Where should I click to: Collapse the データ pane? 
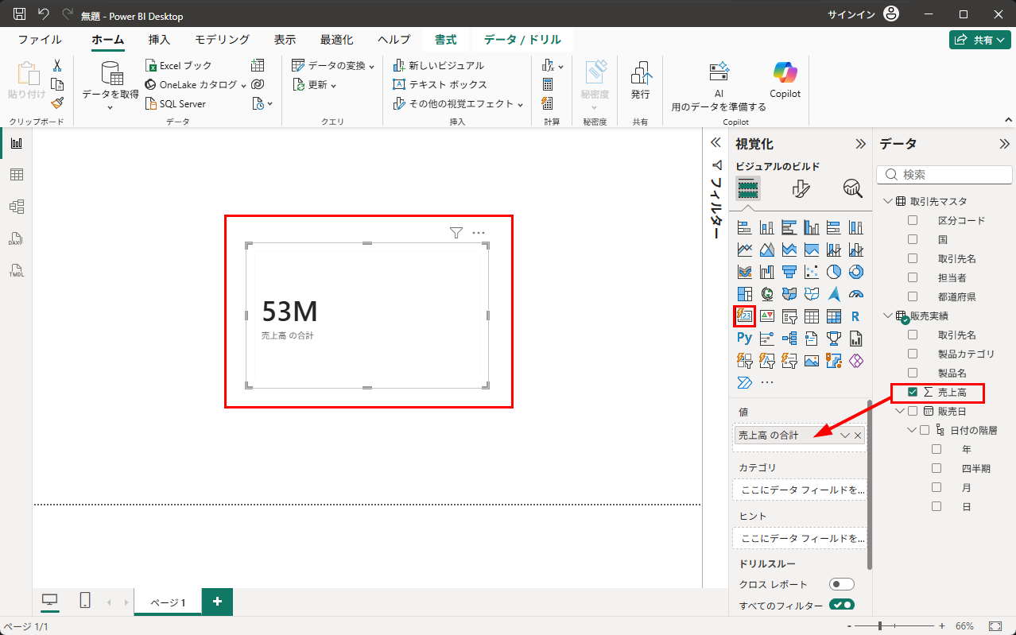tap(1004, 144)
